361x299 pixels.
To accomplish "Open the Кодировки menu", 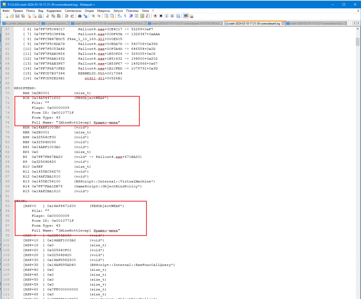I will point(54,11).
